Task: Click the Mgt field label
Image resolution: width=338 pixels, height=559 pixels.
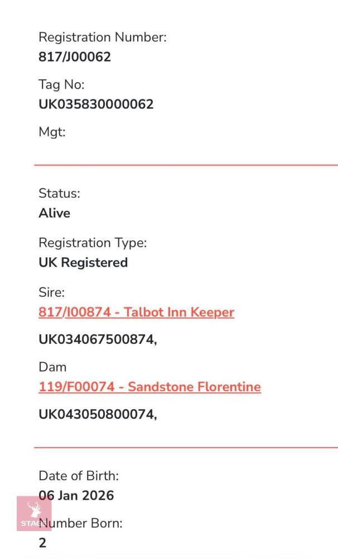Action: [52, 132]
